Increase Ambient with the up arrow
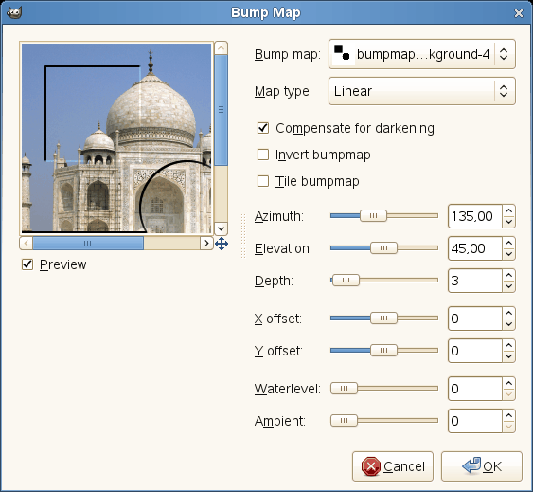Screen dimensions: 533x492 click(x=508, y=415)
